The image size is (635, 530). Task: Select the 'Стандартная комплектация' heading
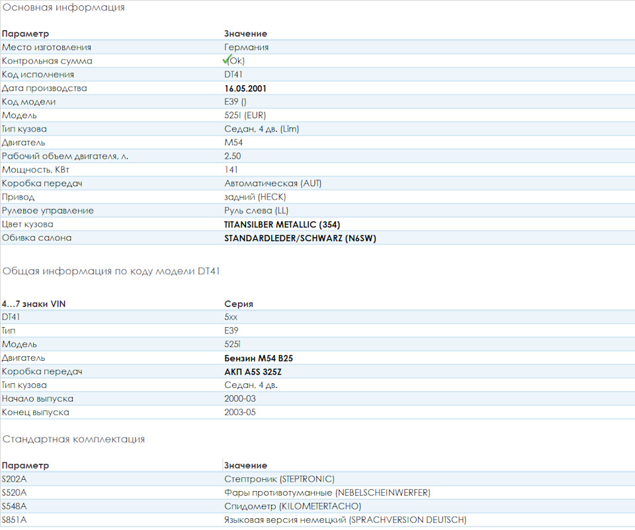(73, 439)
